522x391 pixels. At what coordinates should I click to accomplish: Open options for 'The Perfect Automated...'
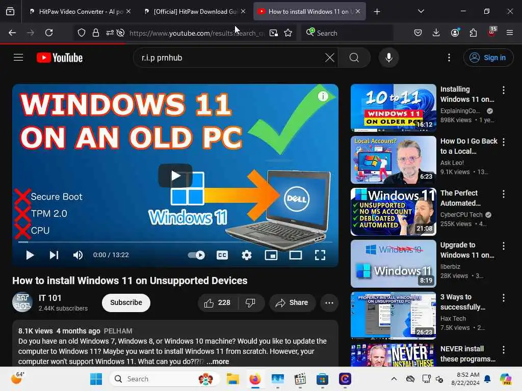503,194
